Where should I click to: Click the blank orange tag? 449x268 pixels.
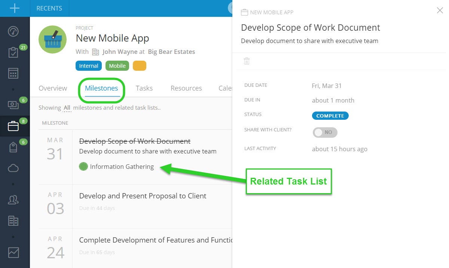[140, 66]
